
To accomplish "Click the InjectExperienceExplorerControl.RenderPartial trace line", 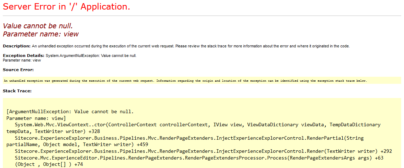I will [x=189, y=138].
